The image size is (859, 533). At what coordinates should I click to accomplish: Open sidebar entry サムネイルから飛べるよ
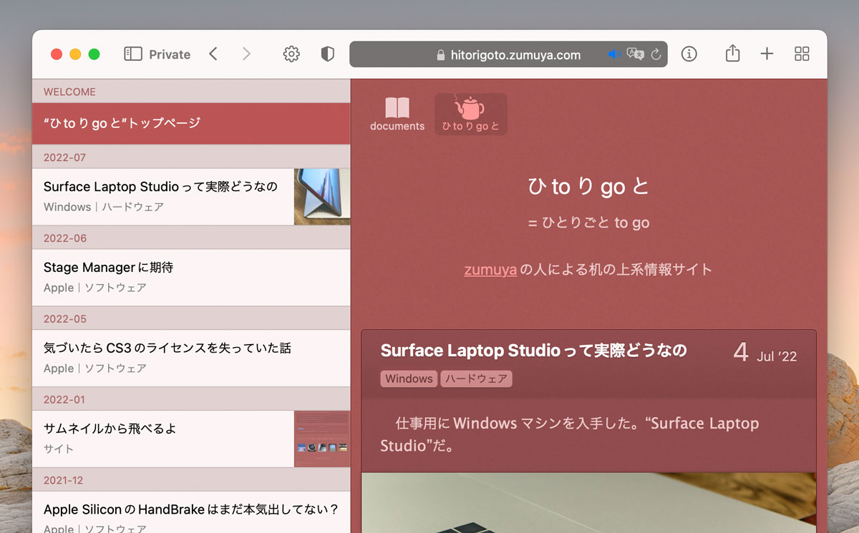[x=191, y=439]
